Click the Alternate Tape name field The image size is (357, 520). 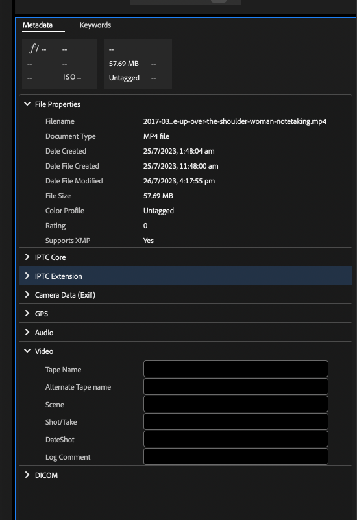236,386
